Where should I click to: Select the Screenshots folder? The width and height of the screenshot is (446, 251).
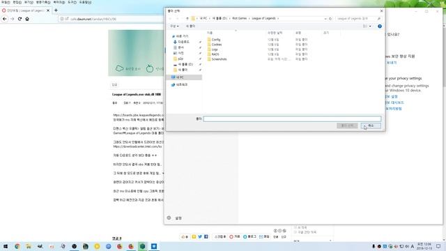(219, 59)
